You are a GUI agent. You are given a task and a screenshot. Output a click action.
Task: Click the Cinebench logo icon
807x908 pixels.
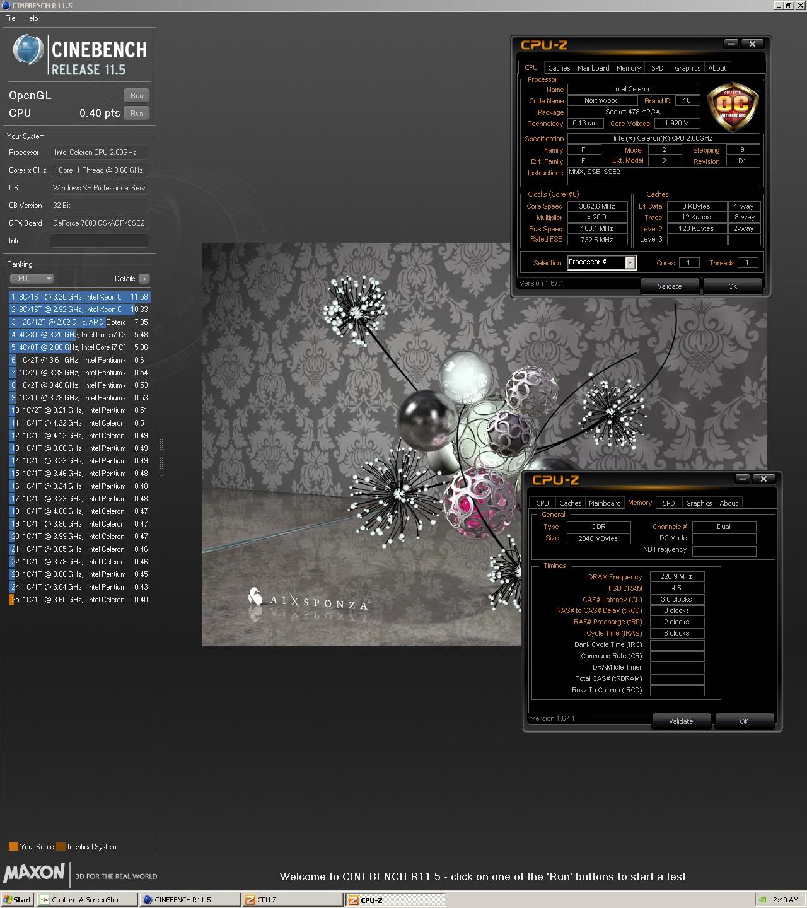pyautogui.click(x=28, y=50)
